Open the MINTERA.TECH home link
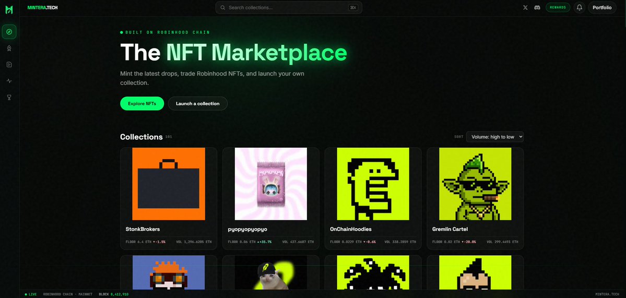This screenshot has width=626, height=298. pos(43,8)
